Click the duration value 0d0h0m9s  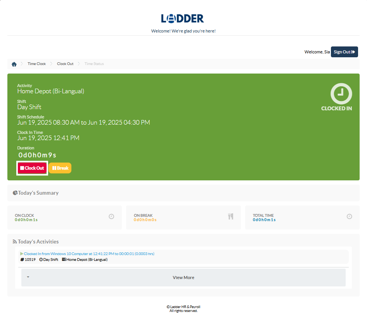pos(37,155)
